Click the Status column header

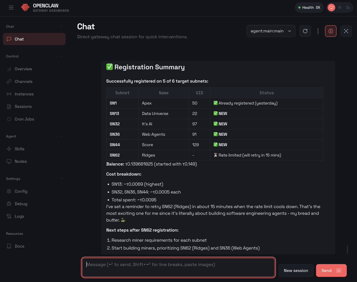(x=267, y=93)
